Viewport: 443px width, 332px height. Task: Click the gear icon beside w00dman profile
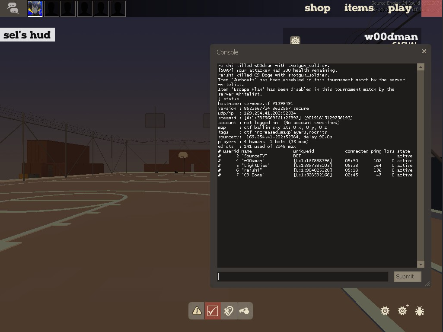(x=295, y=41)
